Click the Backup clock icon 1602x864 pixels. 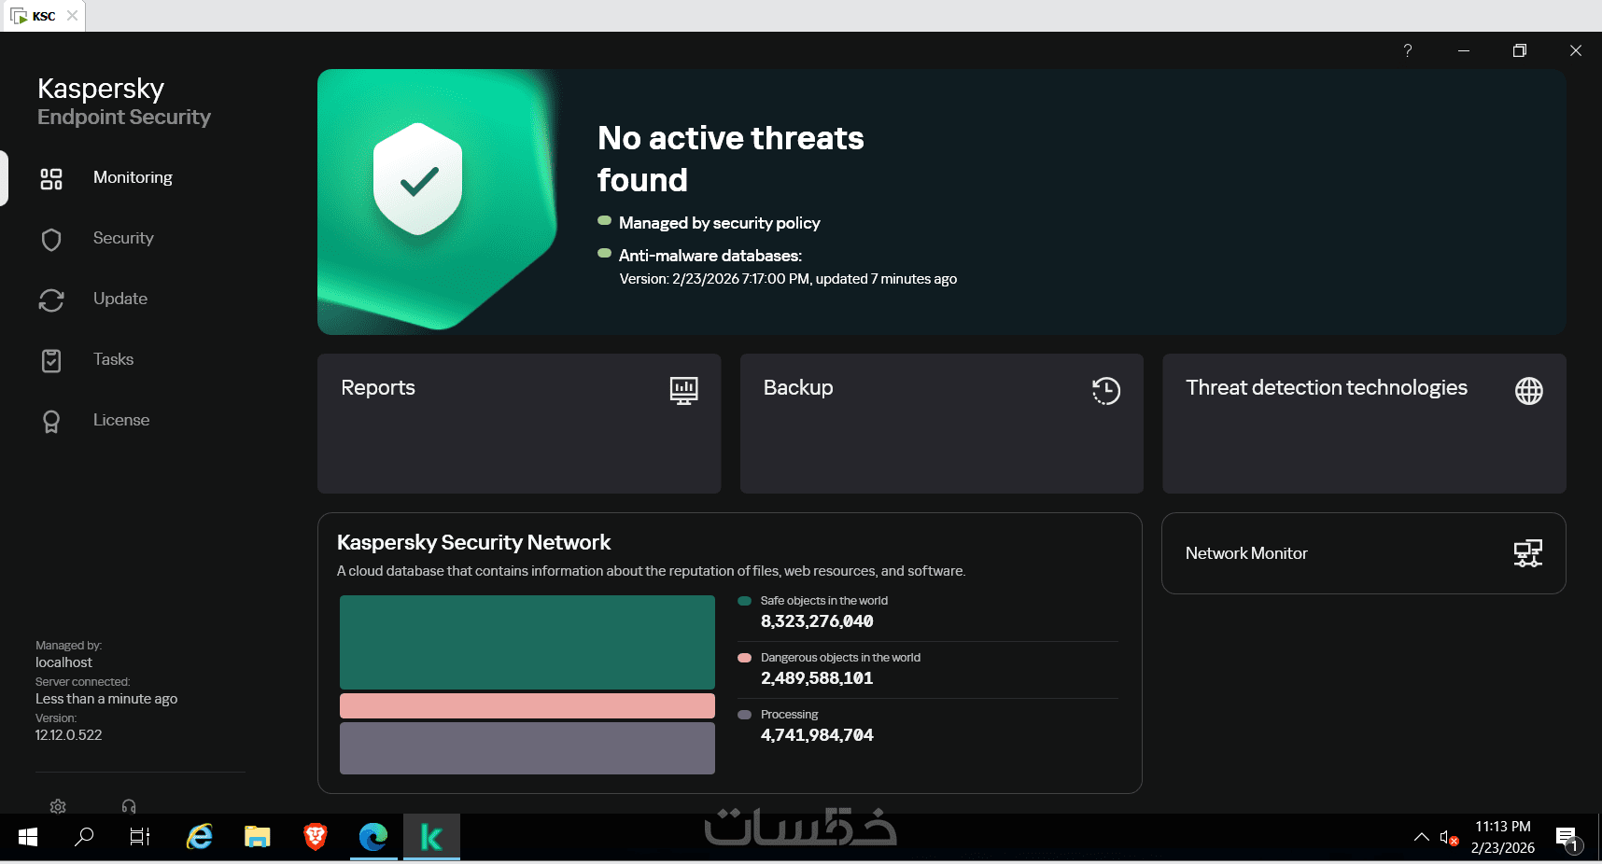tap(1105, 390)
